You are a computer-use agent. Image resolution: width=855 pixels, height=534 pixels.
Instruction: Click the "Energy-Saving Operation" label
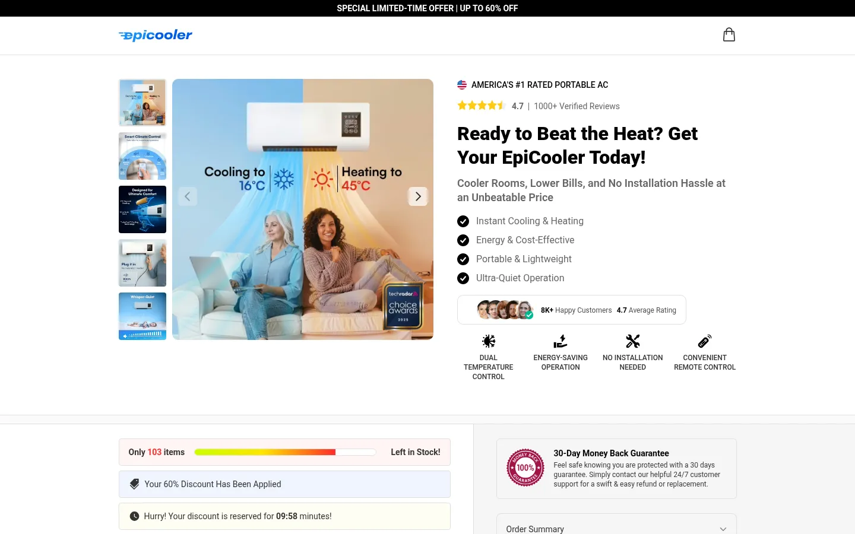[x=560, y=363]
